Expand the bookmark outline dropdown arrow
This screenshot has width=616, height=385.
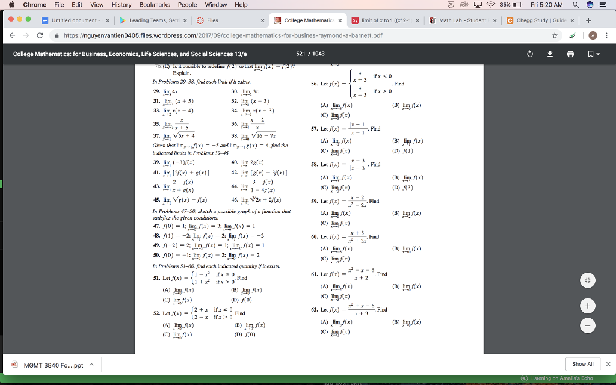coord(598,54)
